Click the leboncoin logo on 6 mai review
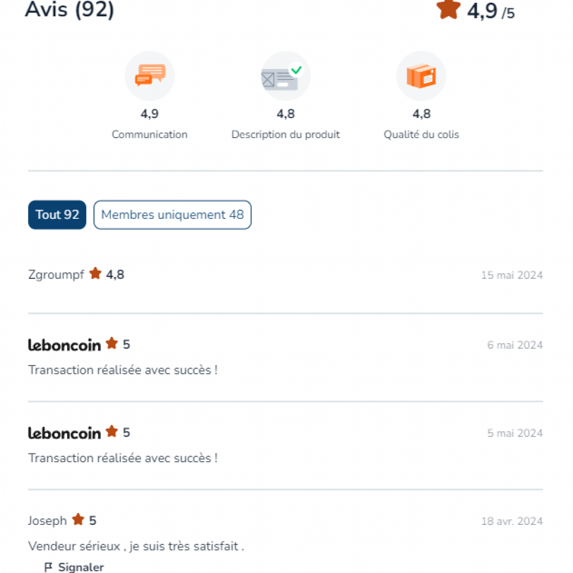The image size is (573, 573). click(x=64, y=345)
